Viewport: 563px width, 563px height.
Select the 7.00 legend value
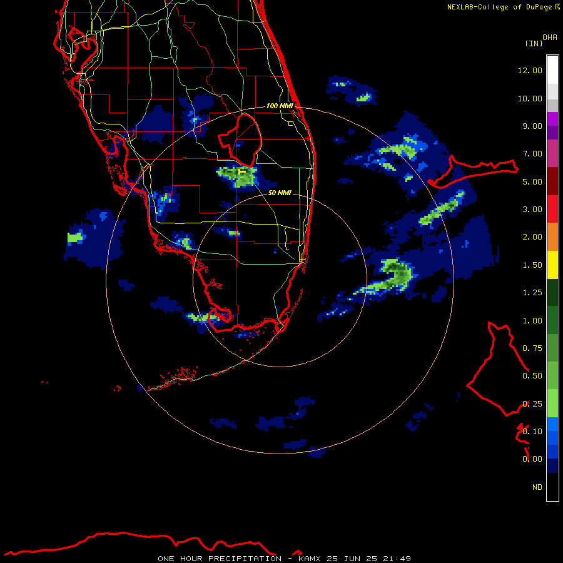(532, 154)
